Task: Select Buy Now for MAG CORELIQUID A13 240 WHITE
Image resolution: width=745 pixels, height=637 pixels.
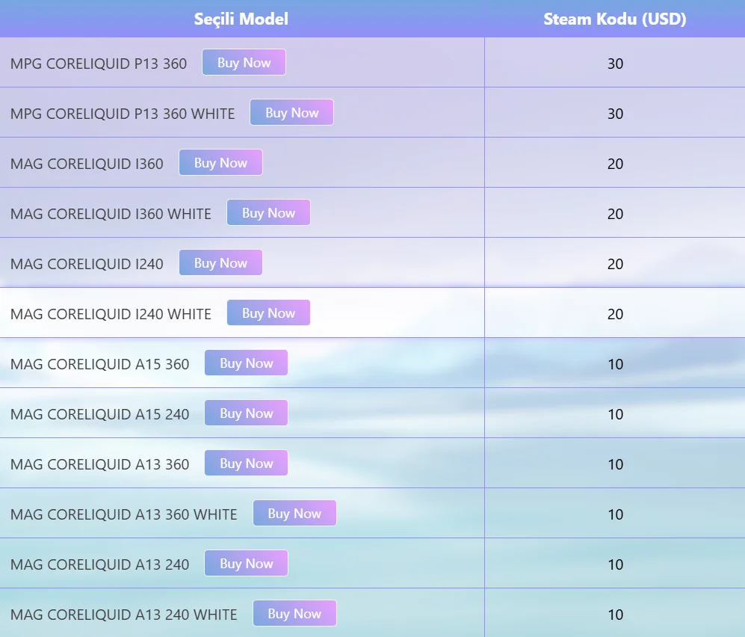Action: pos(294,614)
